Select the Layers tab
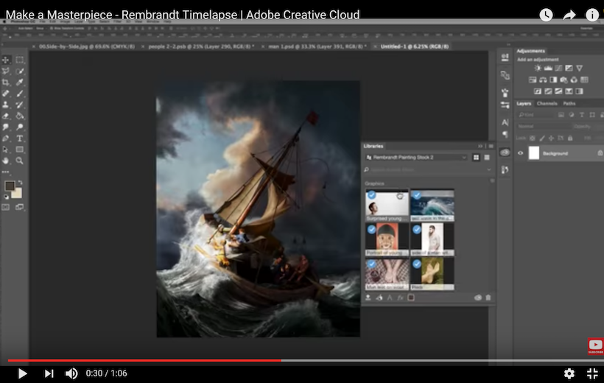The height and width of the screenshot is (383, 604). tap(524, 103)
